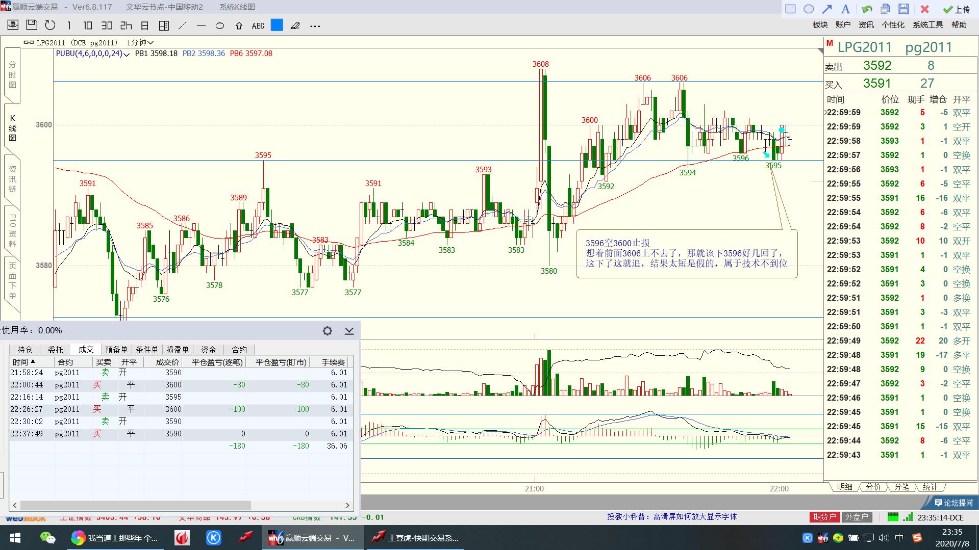
Task: Switch to the 1-minute period button
Action: [x=69, y=25]
